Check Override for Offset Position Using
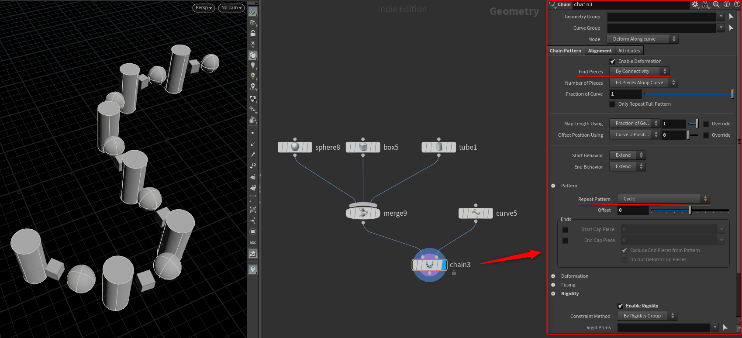This screenshot has height=338, width=742. [x=706, y=135]
